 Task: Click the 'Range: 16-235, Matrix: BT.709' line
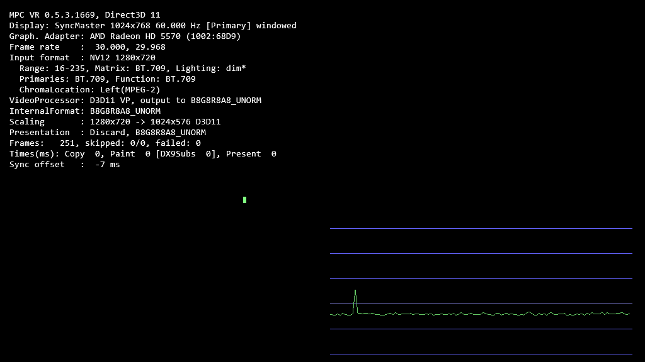(x=132, y=69)
